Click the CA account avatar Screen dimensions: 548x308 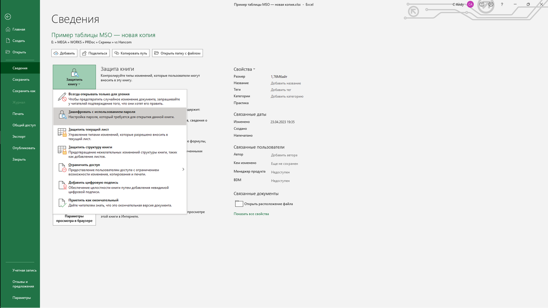(471, 4)
